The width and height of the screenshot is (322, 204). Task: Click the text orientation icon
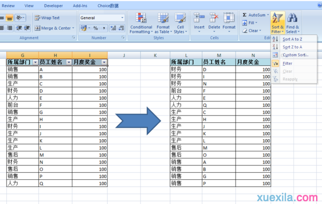pyautogui.click(x=20, y=18)
